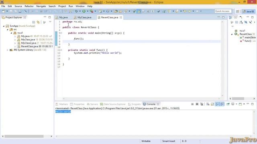Minimize the Project Explorer panel
257x144 pixels.
(x=45, y=17)
